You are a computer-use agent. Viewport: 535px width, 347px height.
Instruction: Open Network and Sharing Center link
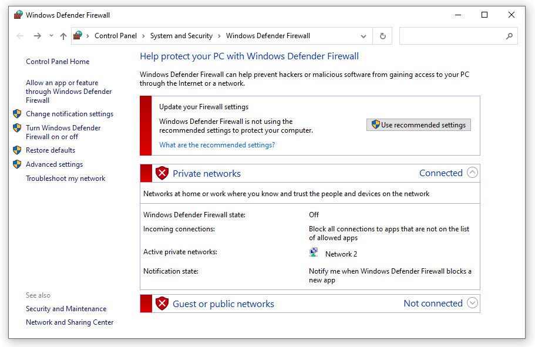coord(69,322)
